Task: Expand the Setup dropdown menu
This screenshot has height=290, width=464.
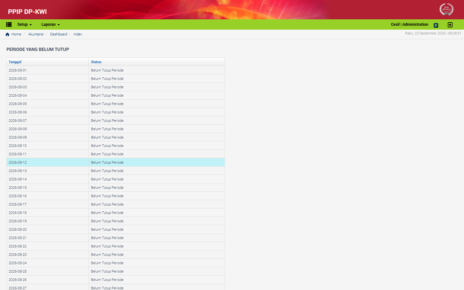Action: (x=24, y=24)
